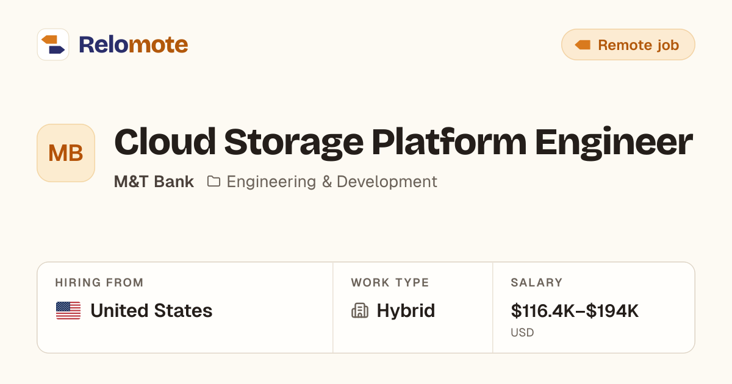
Task: Click the MB company avatar
Action: pos(66,153)
